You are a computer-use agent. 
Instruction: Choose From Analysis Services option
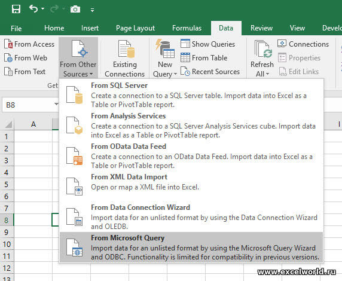point(191,125)
